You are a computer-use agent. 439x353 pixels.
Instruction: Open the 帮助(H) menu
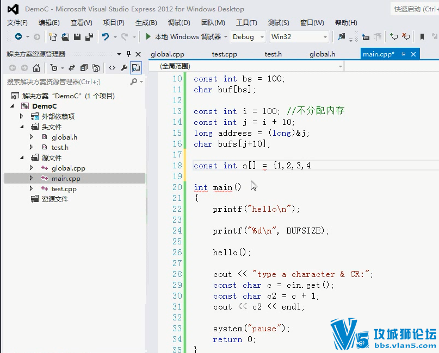point(346,23)
